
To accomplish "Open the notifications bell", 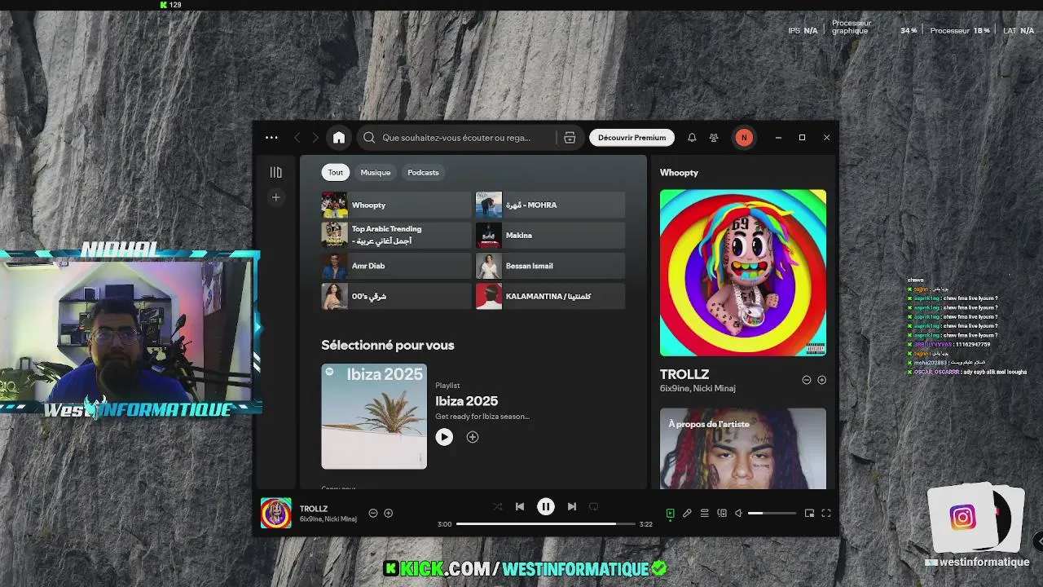I will (x=692, y=138).
